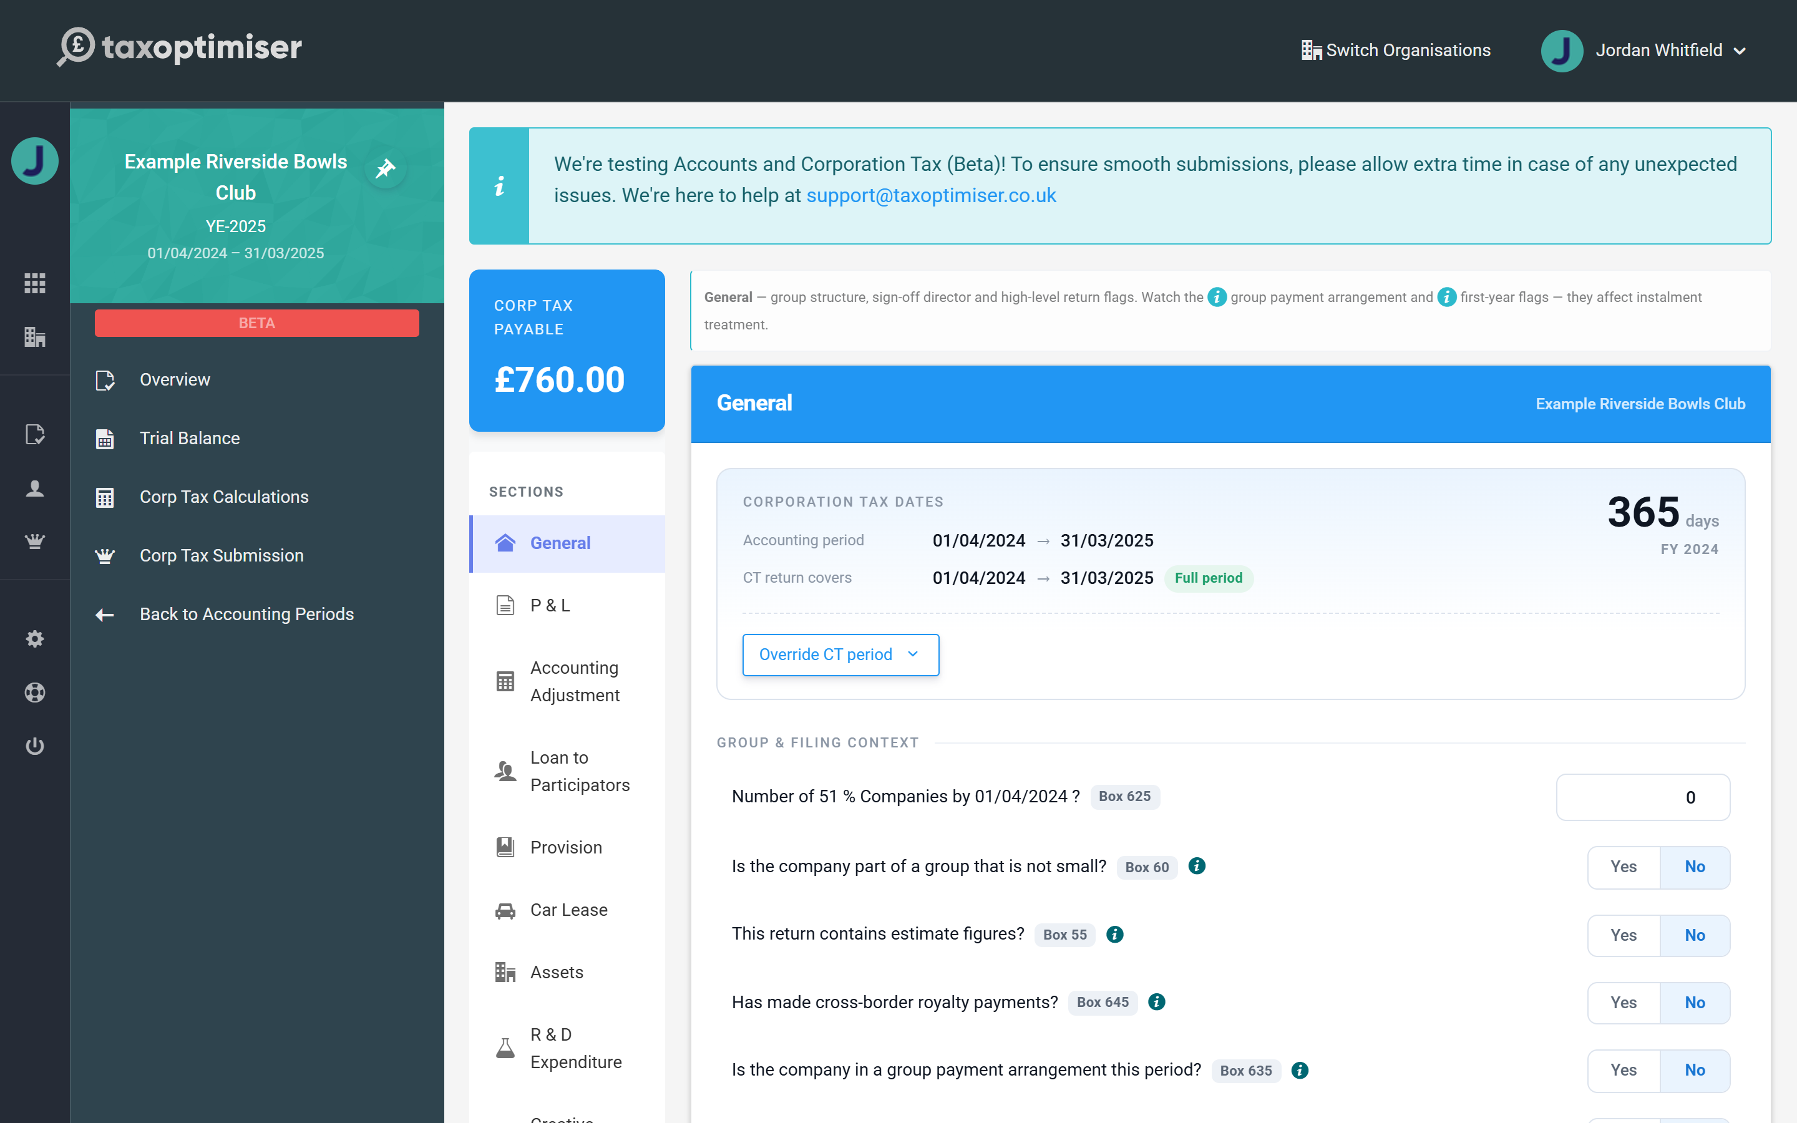Select the Car Lease section
This screenshot has width=1797, height=1123.
pos(567,909)
